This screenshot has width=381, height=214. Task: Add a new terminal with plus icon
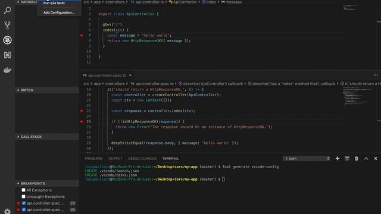tap(338, 159)
